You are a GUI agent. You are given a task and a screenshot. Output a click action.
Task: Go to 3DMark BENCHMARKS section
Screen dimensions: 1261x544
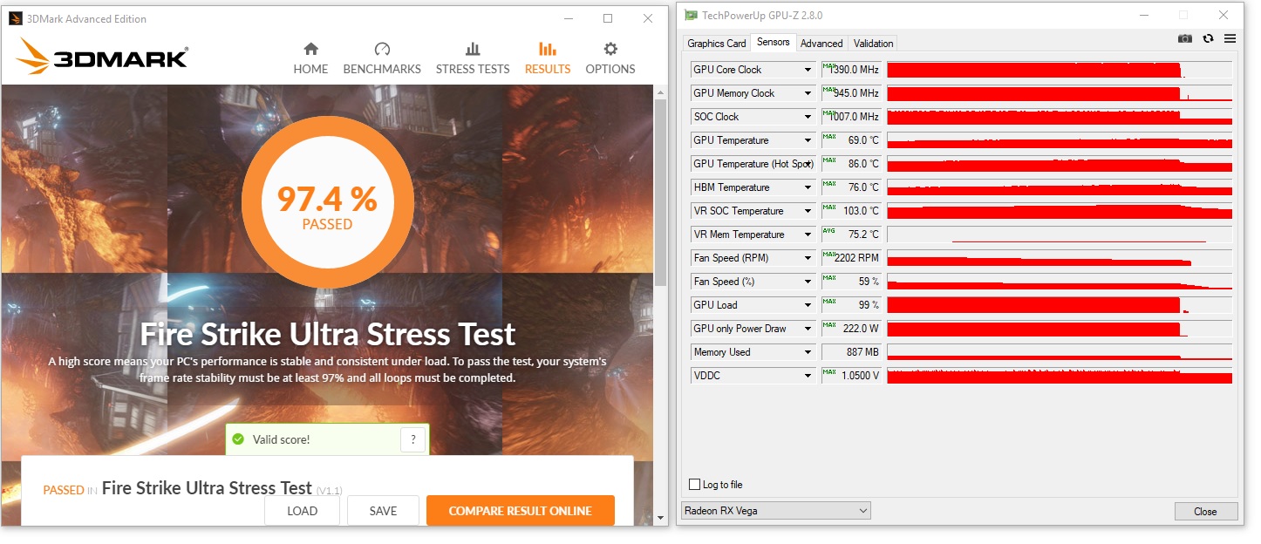pos(382,58)
